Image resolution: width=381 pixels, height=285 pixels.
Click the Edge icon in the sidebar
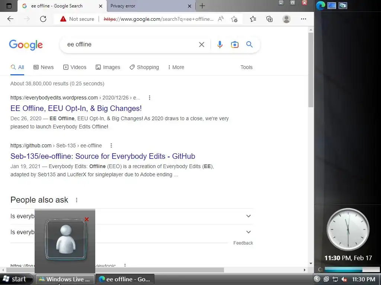(320, 5)
